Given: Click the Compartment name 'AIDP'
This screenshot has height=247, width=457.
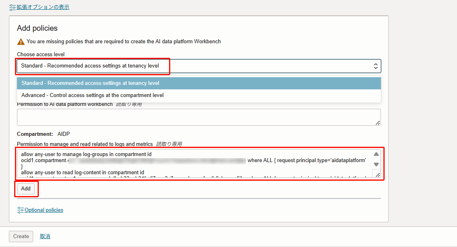Looking at the screenshot, I should tap(63, 134).
